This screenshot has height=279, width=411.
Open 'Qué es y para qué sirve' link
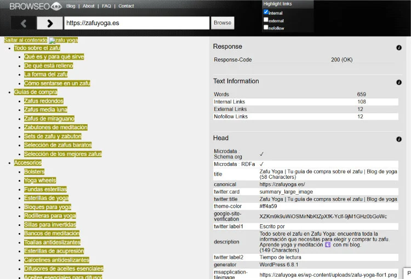pyautogui.click(x=54, y=57)
